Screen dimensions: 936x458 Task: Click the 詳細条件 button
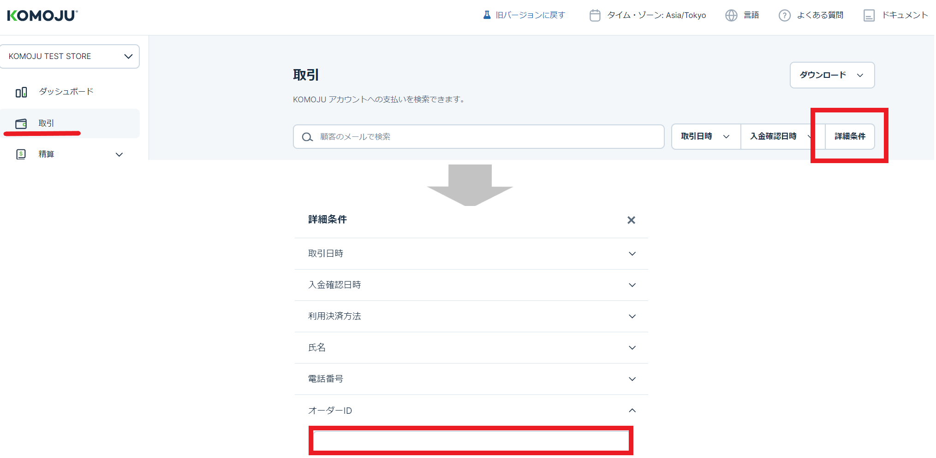coord(850,136)
